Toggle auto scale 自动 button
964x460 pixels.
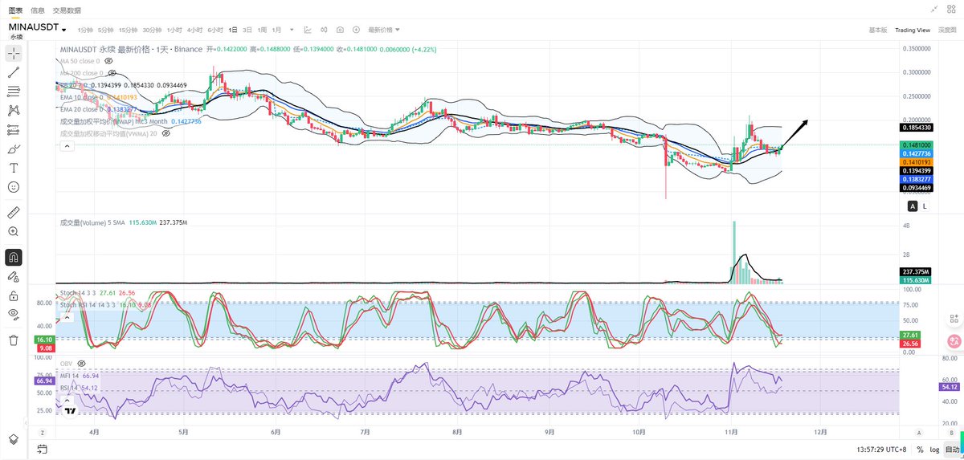[952, 450]
